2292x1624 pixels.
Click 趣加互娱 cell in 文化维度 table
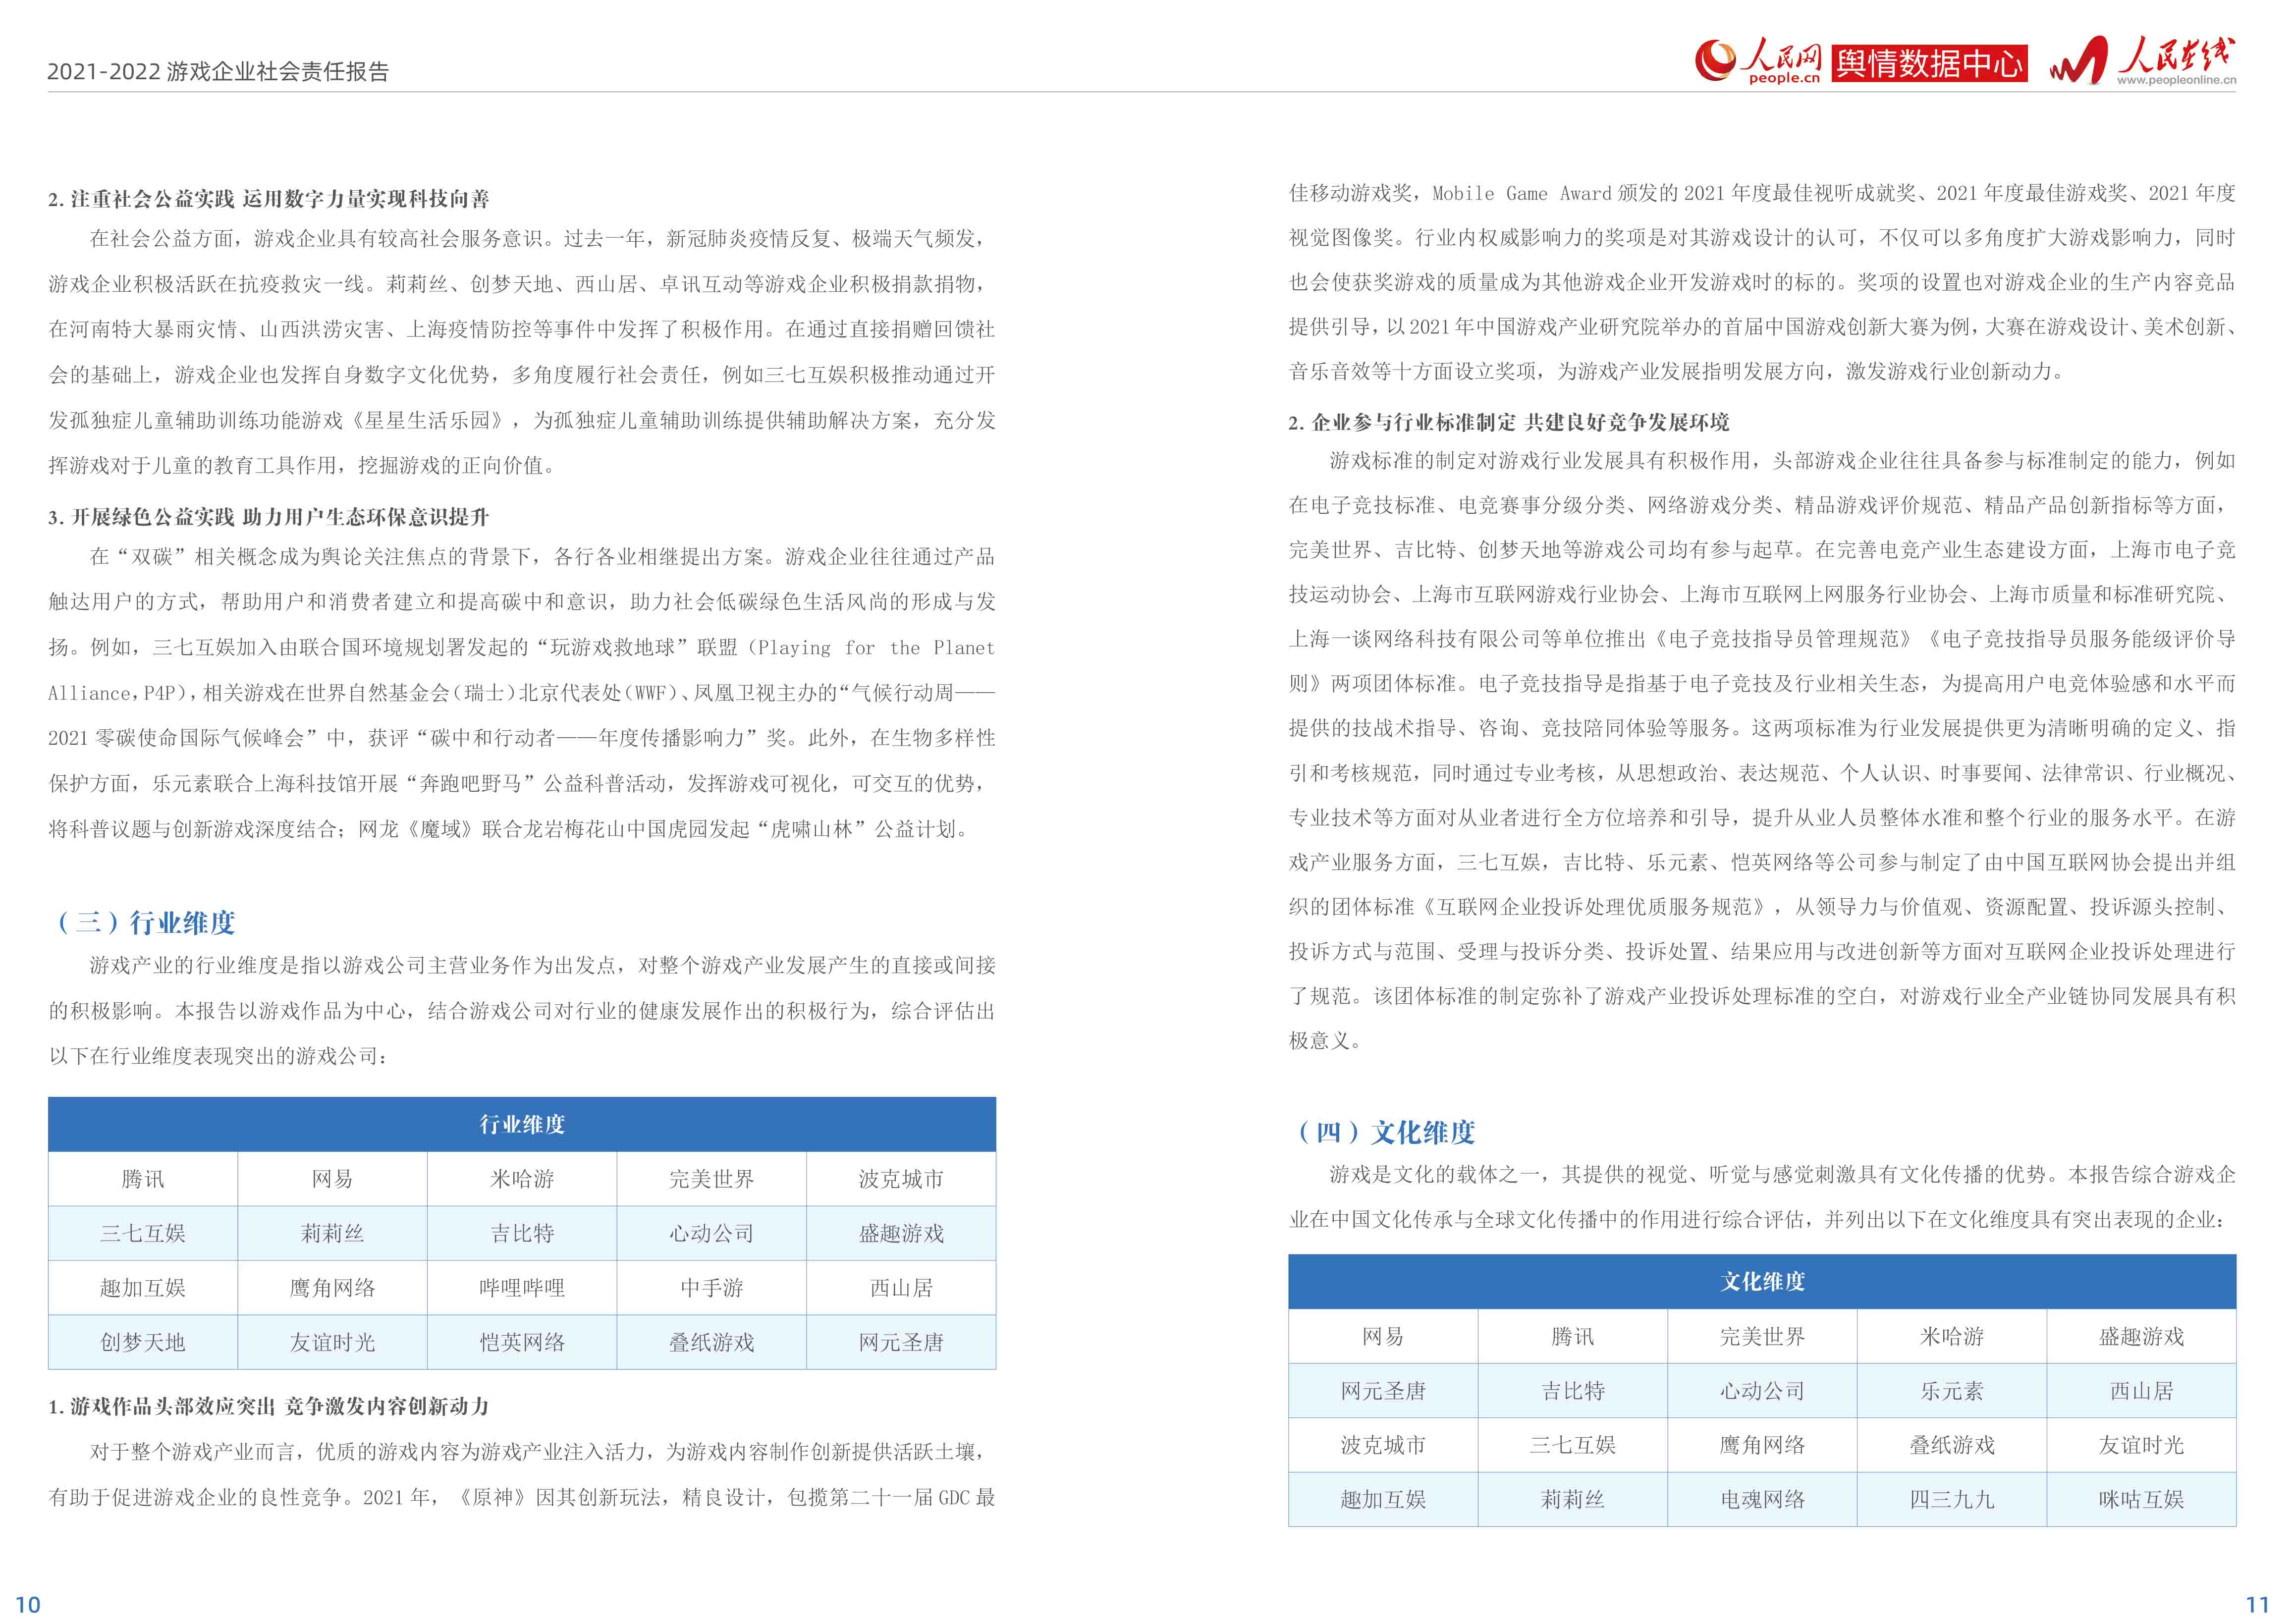click(x=1383, y=1499)
